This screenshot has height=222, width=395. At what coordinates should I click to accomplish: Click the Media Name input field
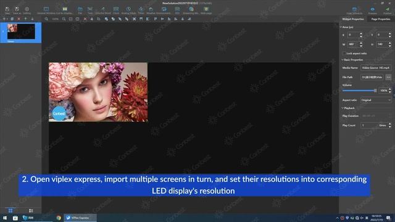[376, 68]
